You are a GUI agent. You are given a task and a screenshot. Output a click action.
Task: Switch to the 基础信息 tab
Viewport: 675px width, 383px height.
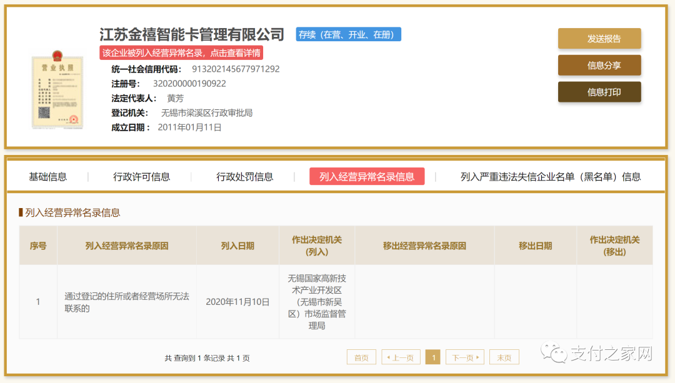[47, 177]
